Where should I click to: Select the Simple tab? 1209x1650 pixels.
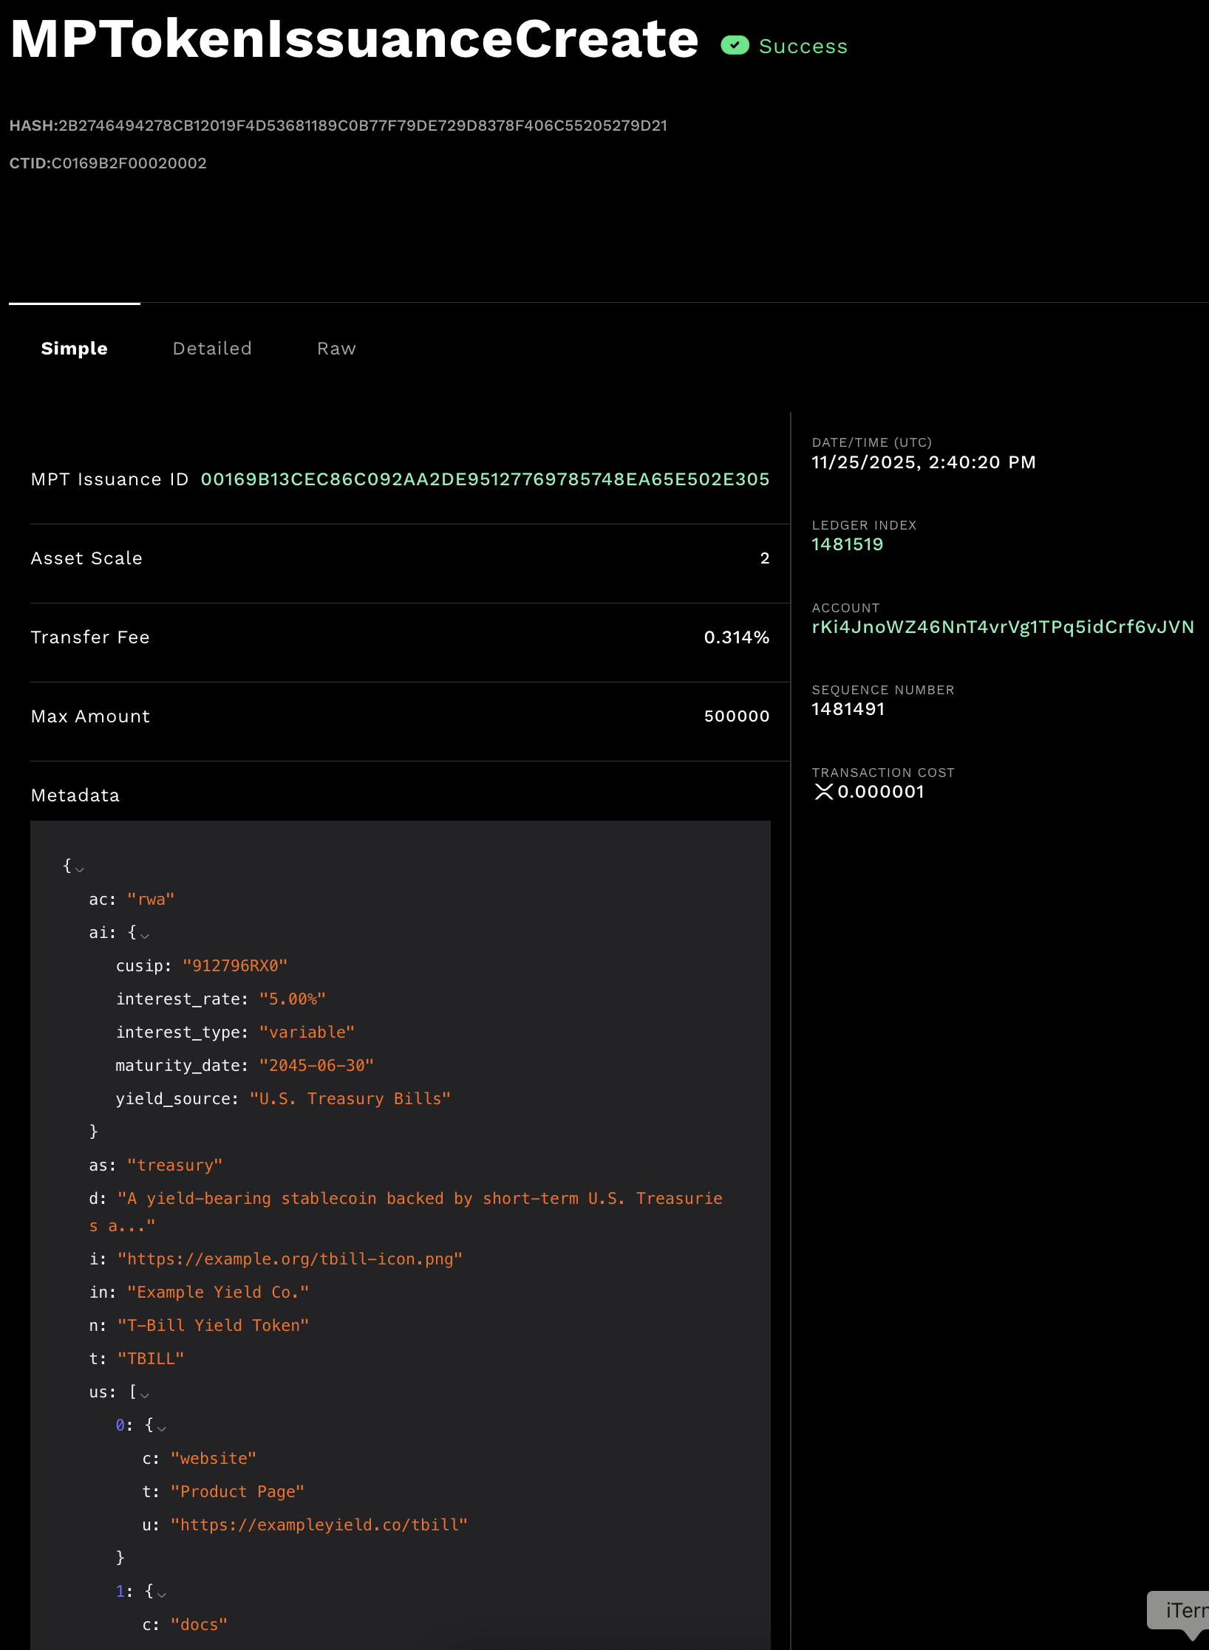point(74,349)
